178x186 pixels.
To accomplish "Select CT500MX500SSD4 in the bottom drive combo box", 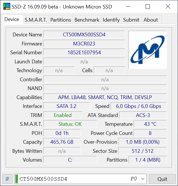I will (x=80, y=179).
